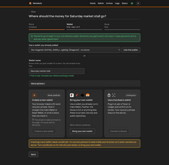
Task: Click the Monokulo logo icon
Action: coord(30,3)
